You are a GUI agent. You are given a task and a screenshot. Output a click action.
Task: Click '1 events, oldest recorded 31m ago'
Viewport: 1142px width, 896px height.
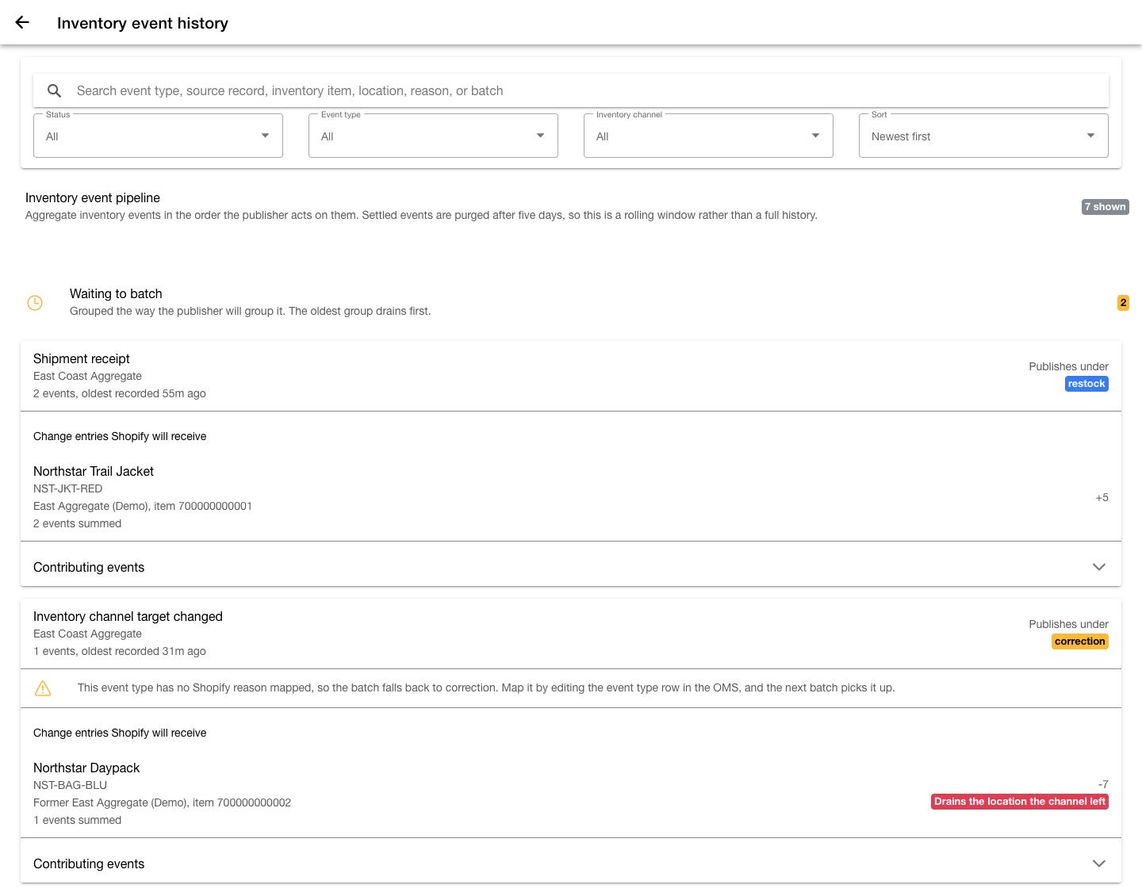pyautogui.click(x=120, y=651)
